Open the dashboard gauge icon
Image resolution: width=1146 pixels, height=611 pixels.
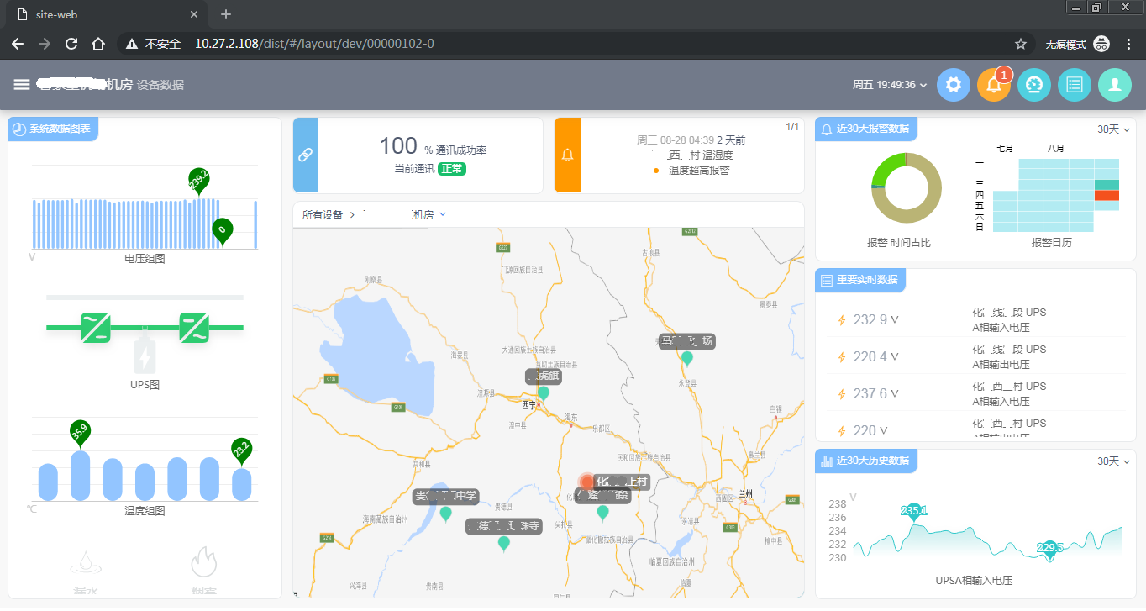[1033, 85]
